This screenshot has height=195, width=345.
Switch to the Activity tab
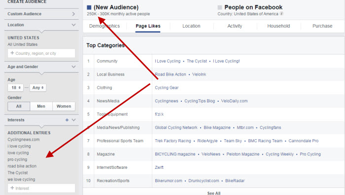click(235, 26)
